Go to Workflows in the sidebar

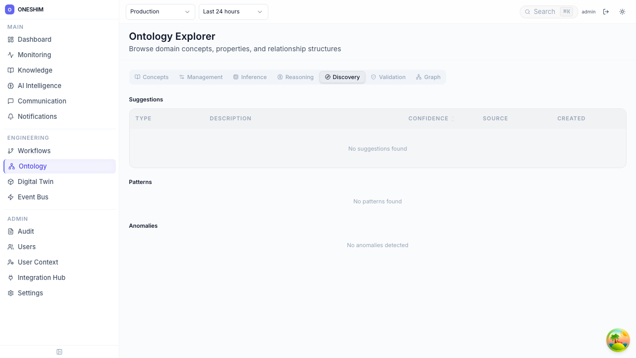(x=34, y=151)
